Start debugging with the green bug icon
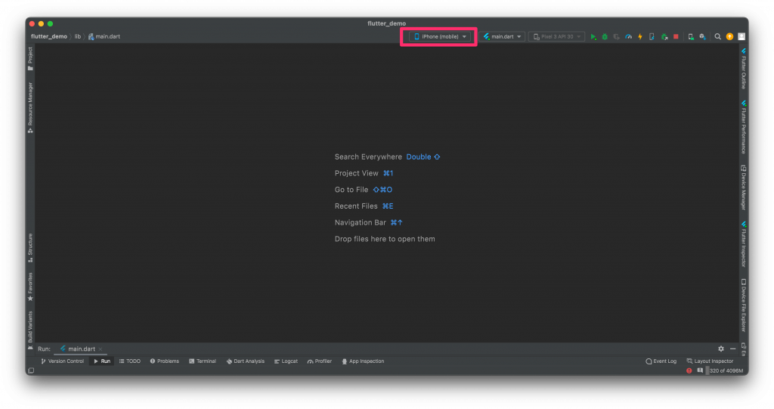This screenshot has width=774, height=409. [605, 36]
